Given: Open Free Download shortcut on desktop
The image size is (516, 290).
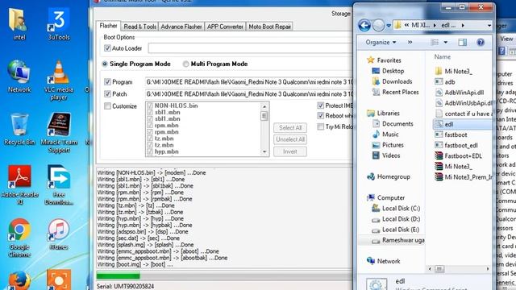Looking at the screenshot, I should pos(59,184).
